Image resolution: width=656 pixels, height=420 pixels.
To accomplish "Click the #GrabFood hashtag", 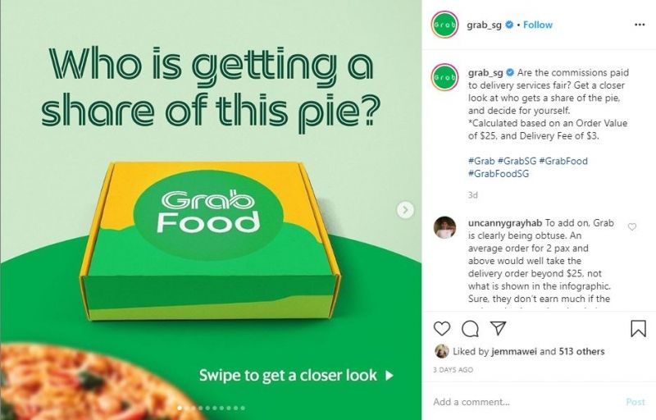I will (x=563, y=161).
